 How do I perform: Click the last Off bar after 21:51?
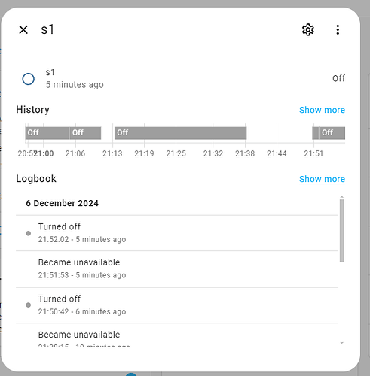point(332,133)
